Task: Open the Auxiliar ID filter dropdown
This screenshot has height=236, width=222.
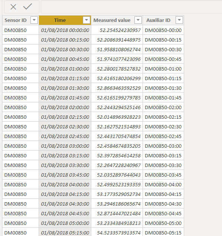Action: coord(179,20)
